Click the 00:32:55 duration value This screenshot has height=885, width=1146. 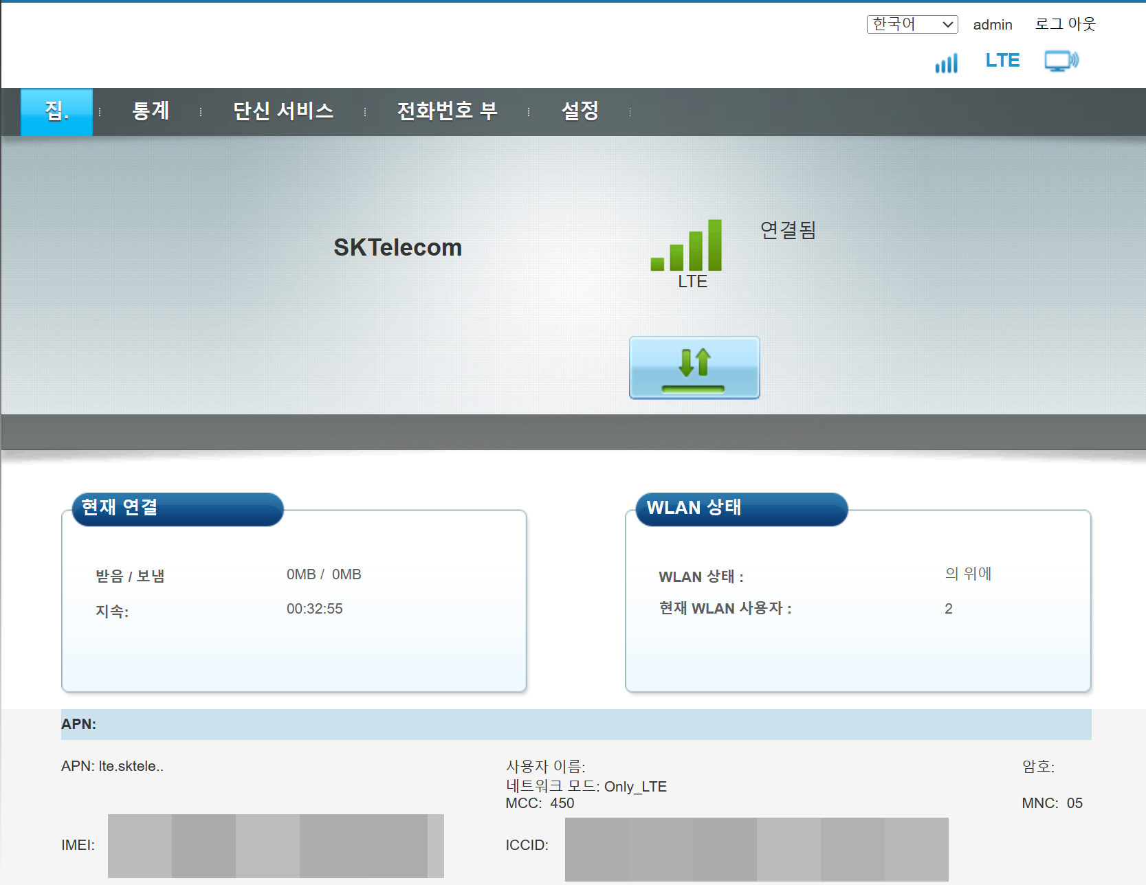pyautogui.click(x=314, y=609)
